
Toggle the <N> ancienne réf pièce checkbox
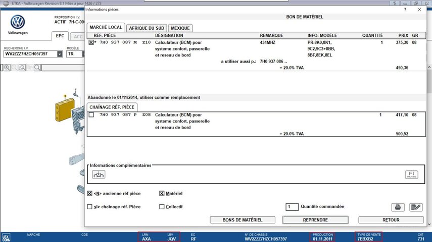click(89, 193)
